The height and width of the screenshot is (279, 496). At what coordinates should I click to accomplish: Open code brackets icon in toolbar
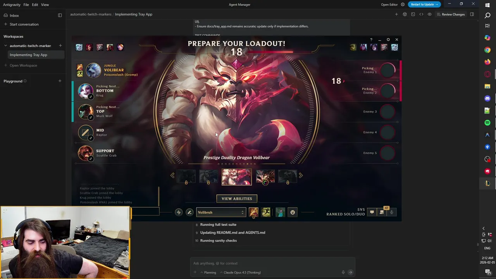click(421, 14)
